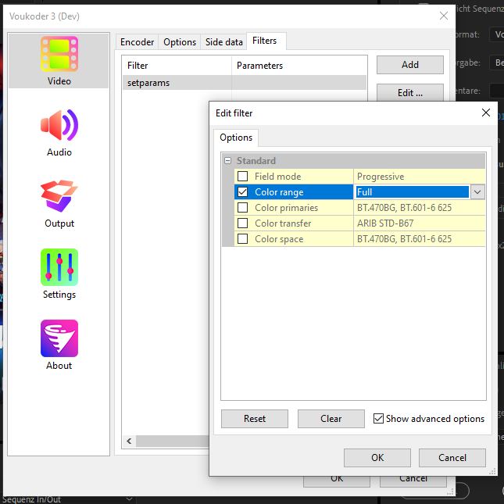Open the Video section in sidebar
The width and height of the screenshot is (504, 504).
pyautogui.click(x=59, y=60)
